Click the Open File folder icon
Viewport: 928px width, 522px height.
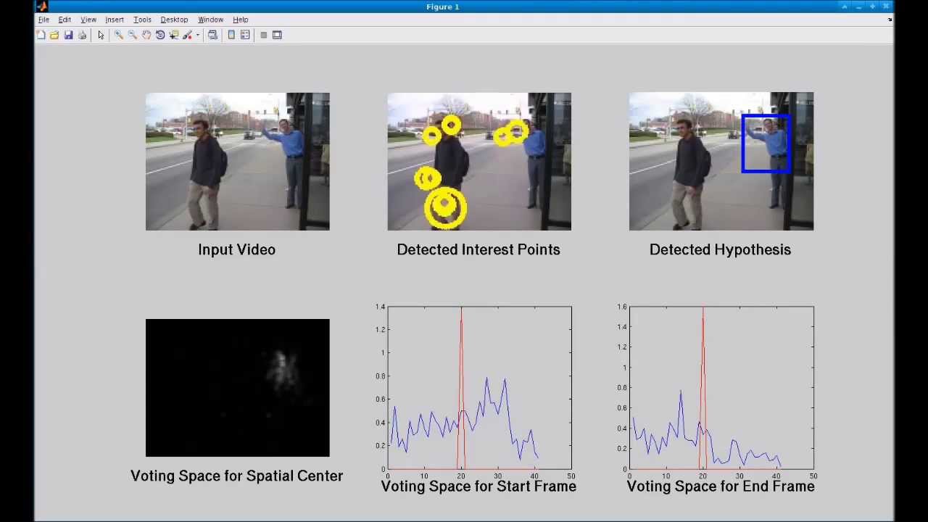[54, 35]
